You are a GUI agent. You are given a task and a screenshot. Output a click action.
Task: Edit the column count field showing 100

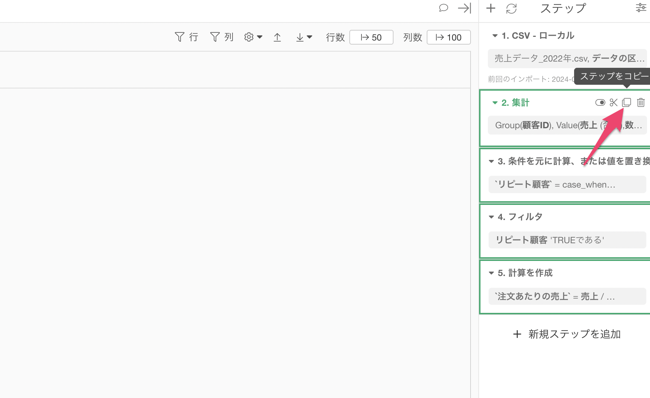(x=448, y=37)
